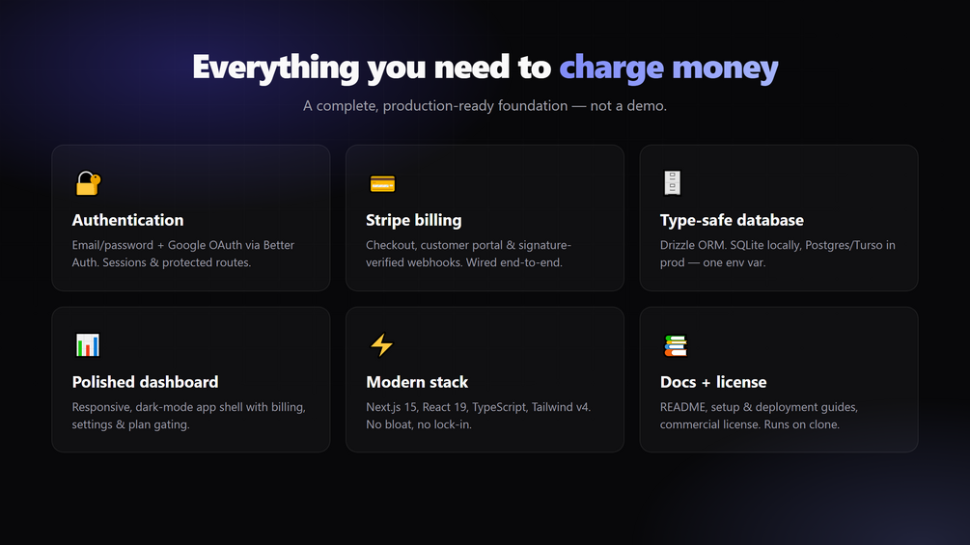Select the Modern stack heading
This screenshot has width=970, height=545.
click(x=417, y=382)
